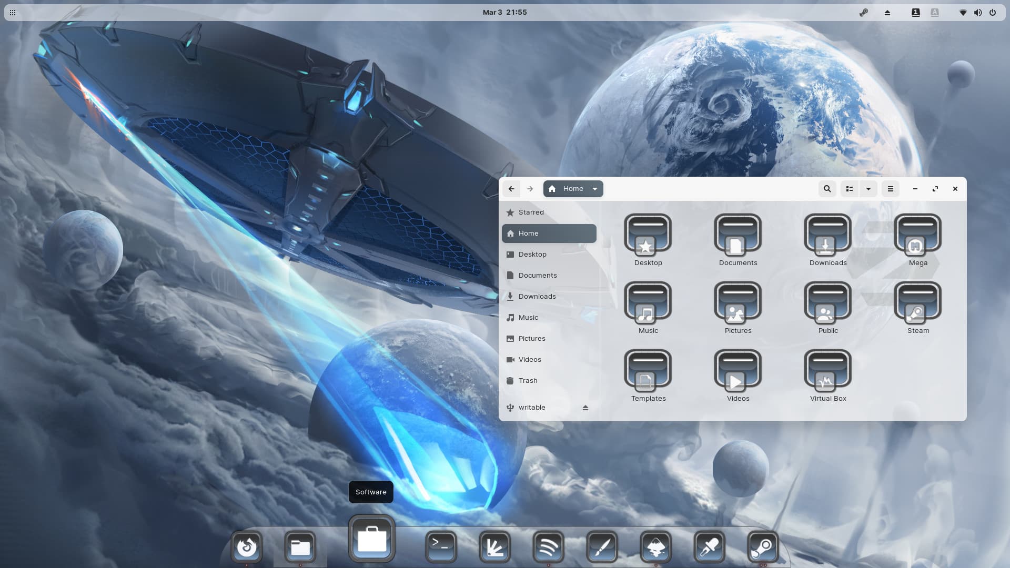Image resolution: width=1010 pixels, height=568 pixels.
Task: Select Documents in the sidebar
Action: 549,276
